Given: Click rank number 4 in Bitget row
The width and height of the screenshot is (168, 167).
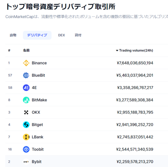Looking at the screenshot, I should 9,125.
